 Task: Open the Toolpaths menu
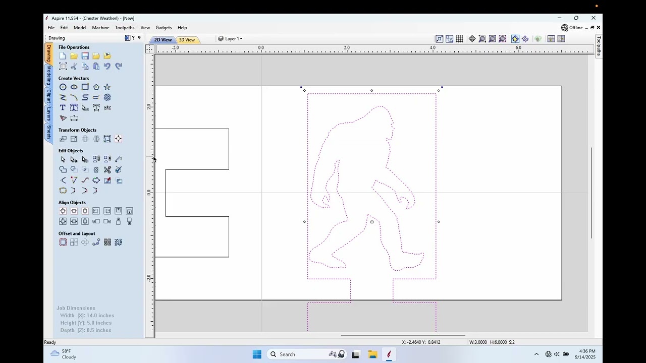tap(125, 28)
